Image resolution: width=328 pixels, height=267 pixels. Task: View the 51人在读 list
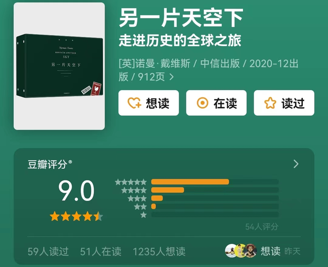click(100, 251)
